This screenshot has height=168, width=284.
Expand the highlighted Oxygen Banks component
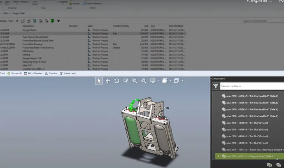[218, 156]
